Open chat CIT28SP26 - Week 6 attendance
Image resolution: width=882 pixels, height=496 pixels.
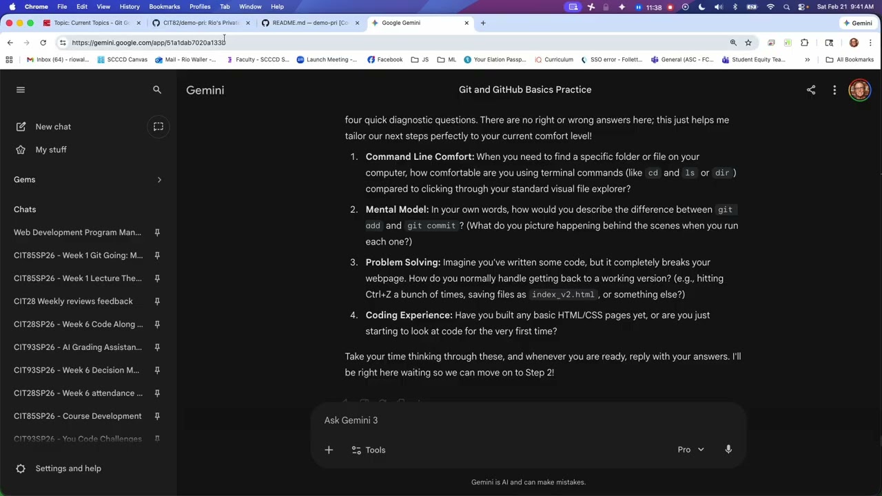[x=78, y=393]
